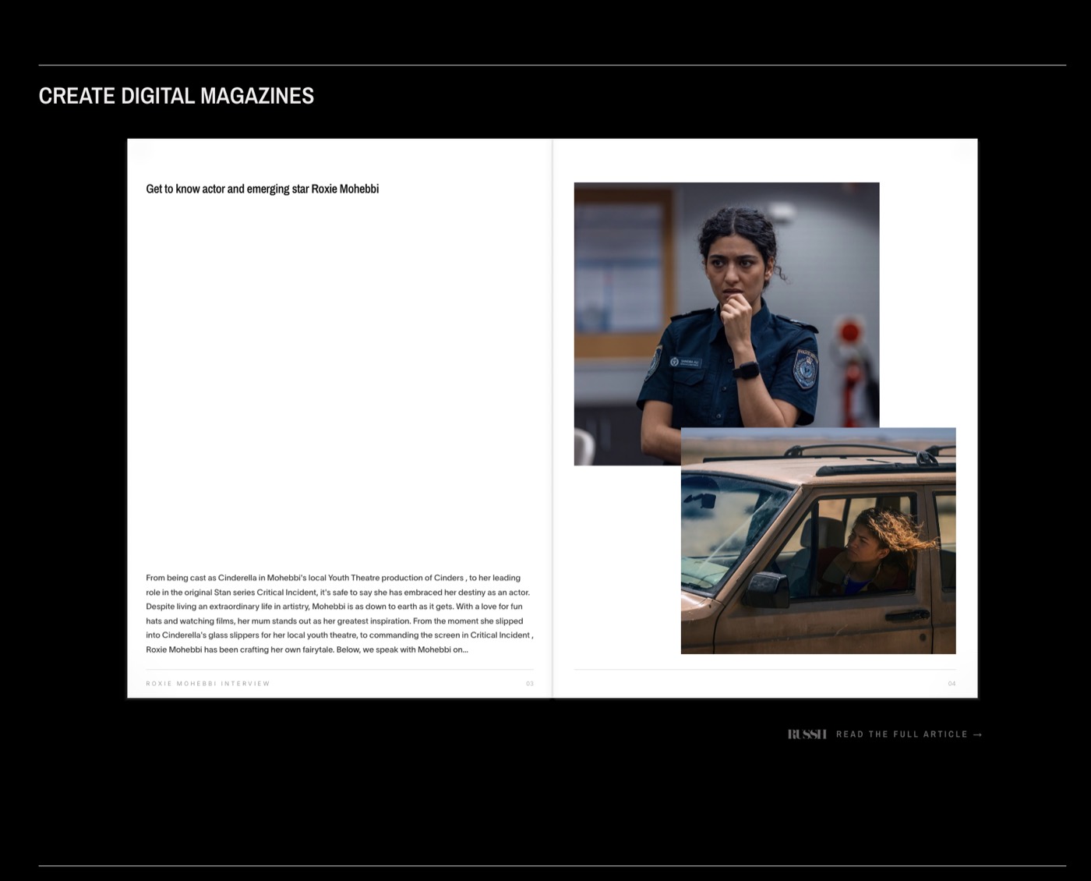1091x881 pixels.
Task: Click the RUSSH logo
Action: 807,734
